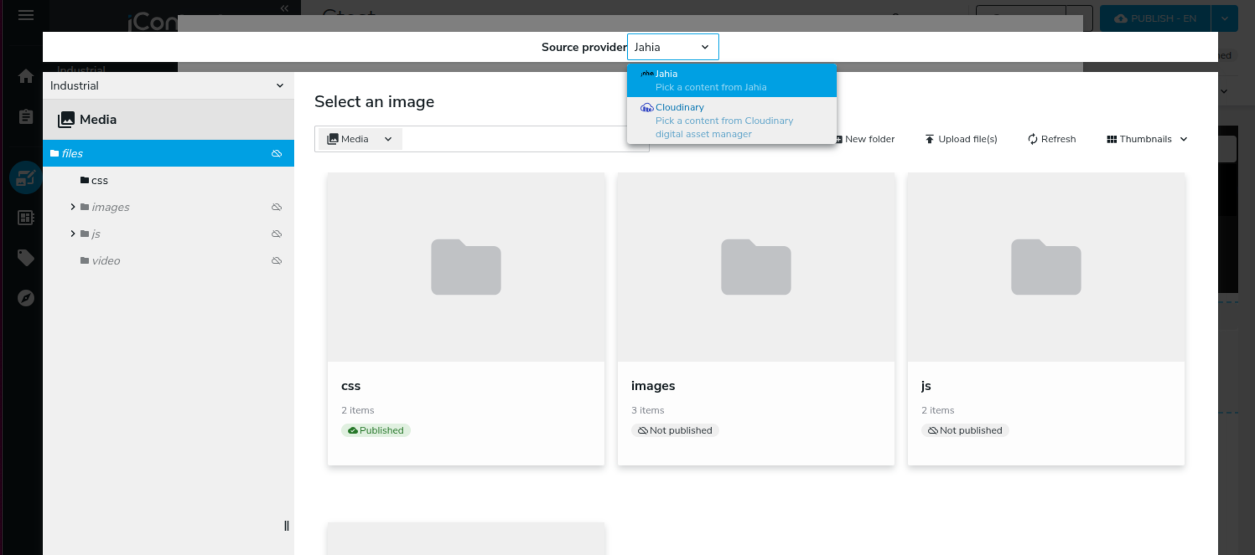
Task: Open the Thumbnails view mode dropdown
Action: pyautogui.click(x=1146, y=139)
